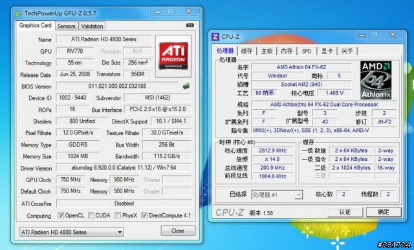This screenshot has width=414, height=250.
Task: Click the AMD Athlon FX logo in CPU-Z
Action: (376, 80)
